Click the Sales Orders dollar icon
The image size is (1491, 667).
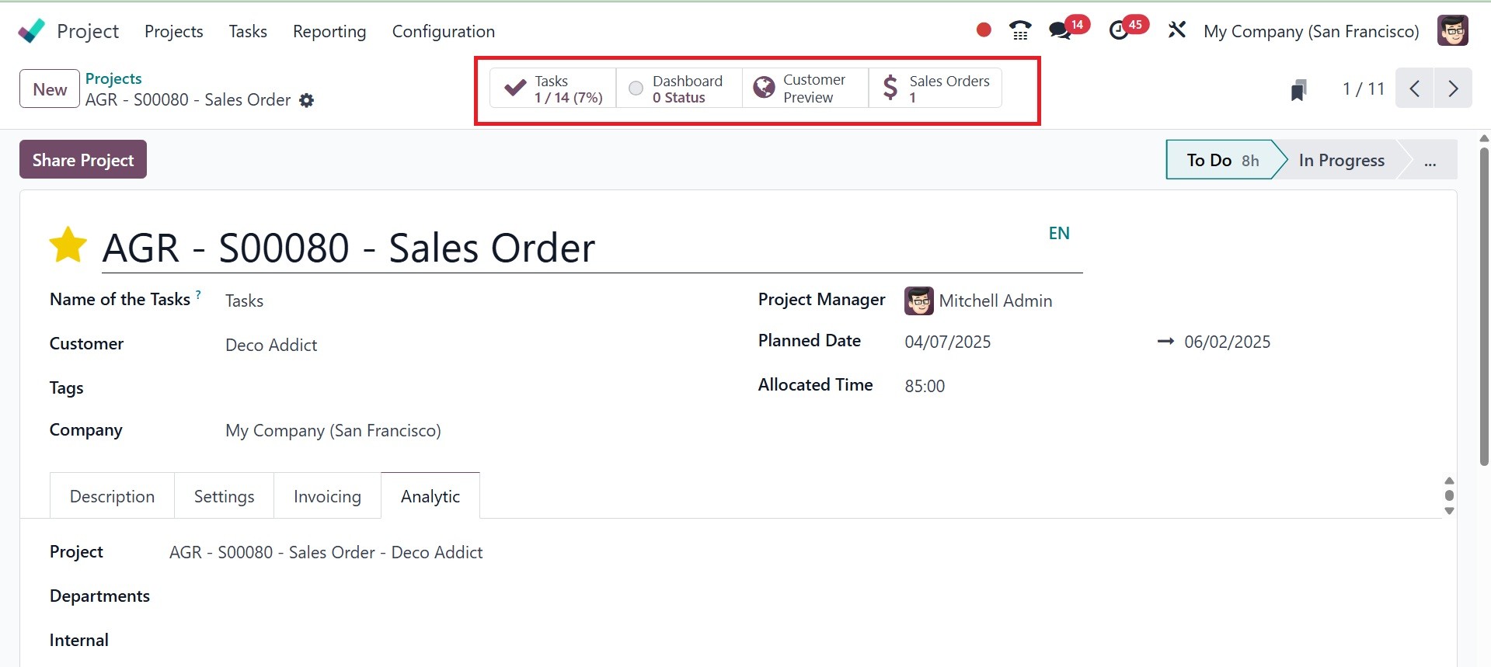coord(890,89)
